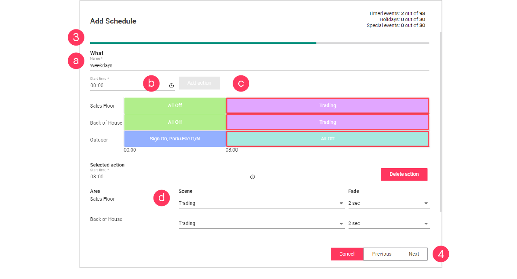The image size is (517, 279).
Task: Select the Trading action for Back of House
Action: point(328,122)
